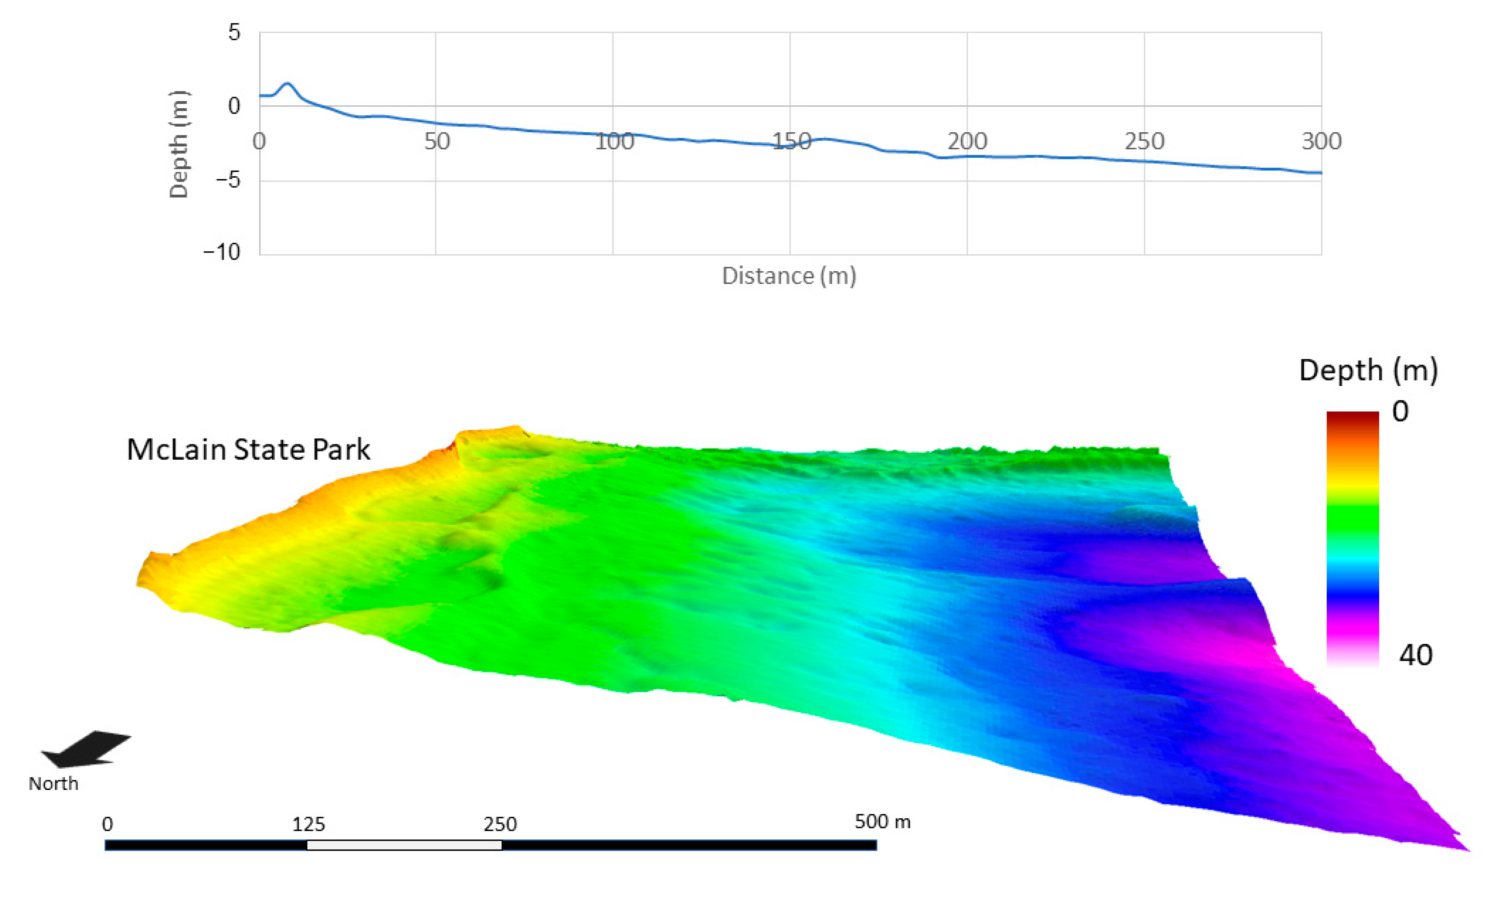Viewport: 1509px width, 911px height.
Task: Click the peak of the blue profile line
Action: [287, 84]
